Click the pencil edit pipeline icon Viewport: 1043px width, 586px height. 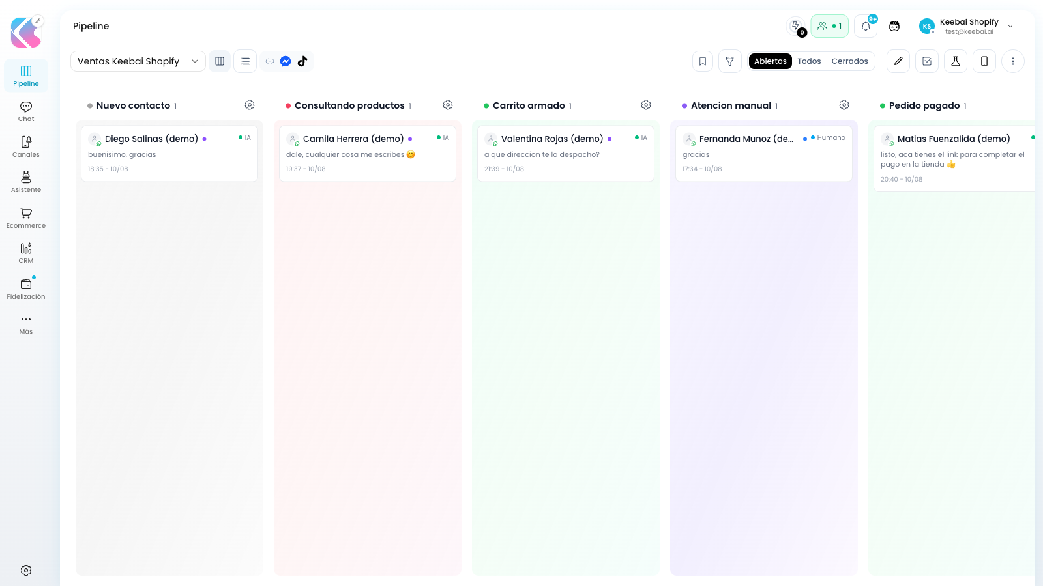(x=898, y=61)
